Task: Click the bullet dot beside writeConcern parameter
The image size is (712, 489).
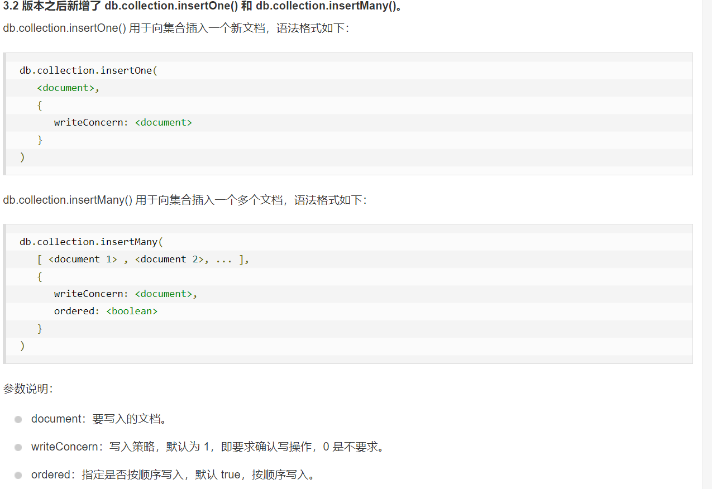Action: 18,447
